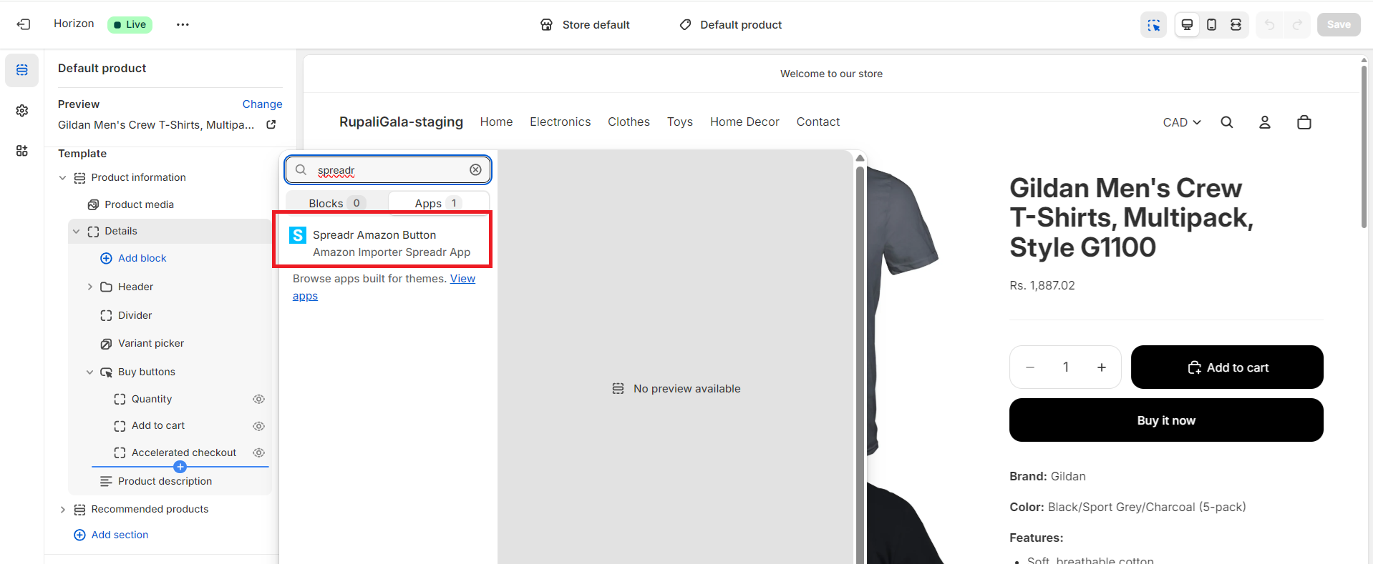Expand the Recommended products section
The width and height of the screenshot is (1373, 564).
pos(62,509)
